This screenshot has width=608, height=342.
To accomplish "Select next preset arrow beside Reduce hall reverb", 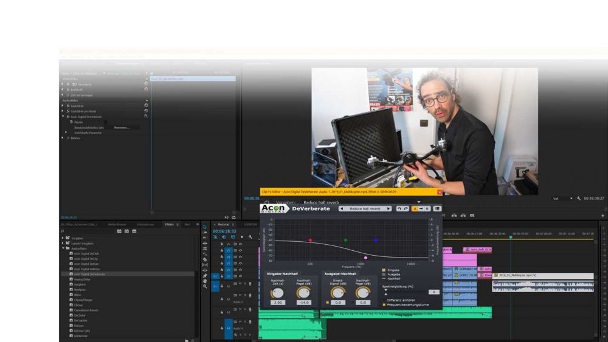I will [388, 208].
